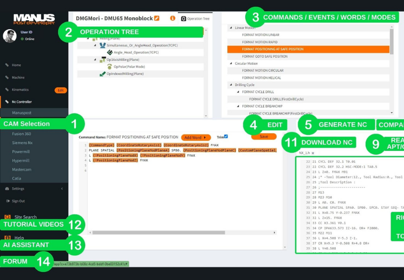This screenshot has width=404, height=280.
Task: Toggle the Trim checkbox
Action: point(226,137)
